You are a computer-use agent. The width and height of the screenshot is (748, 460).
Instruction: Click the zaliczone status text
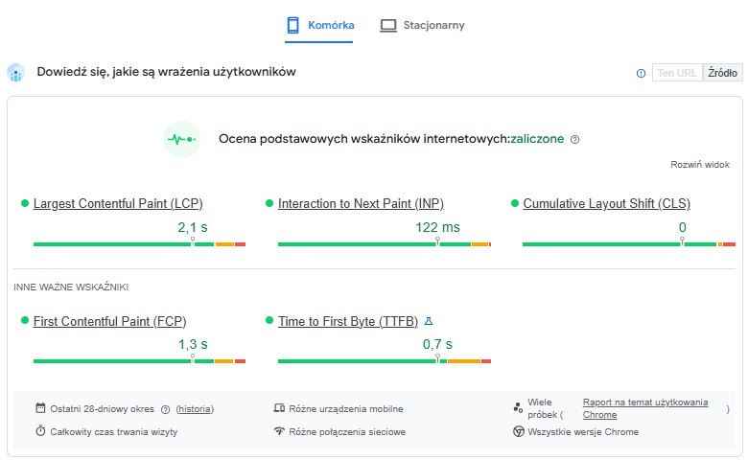tap(537, 139)
